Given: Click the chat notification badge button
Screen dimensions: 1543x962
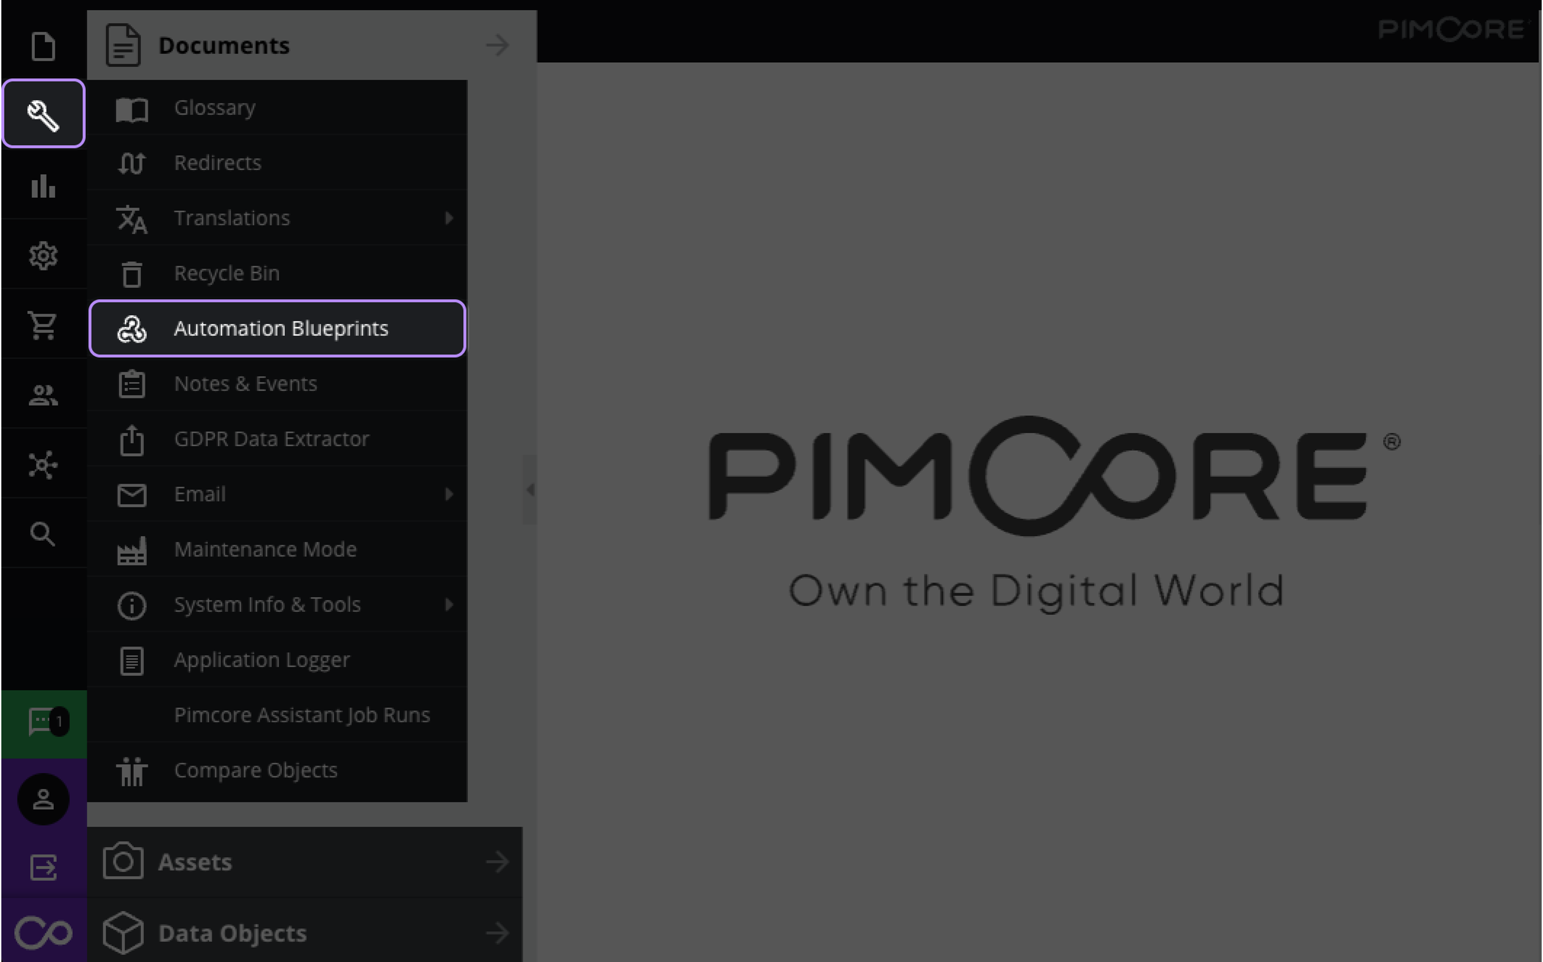Looking at the screenshot, I should [x=43, y=721].
